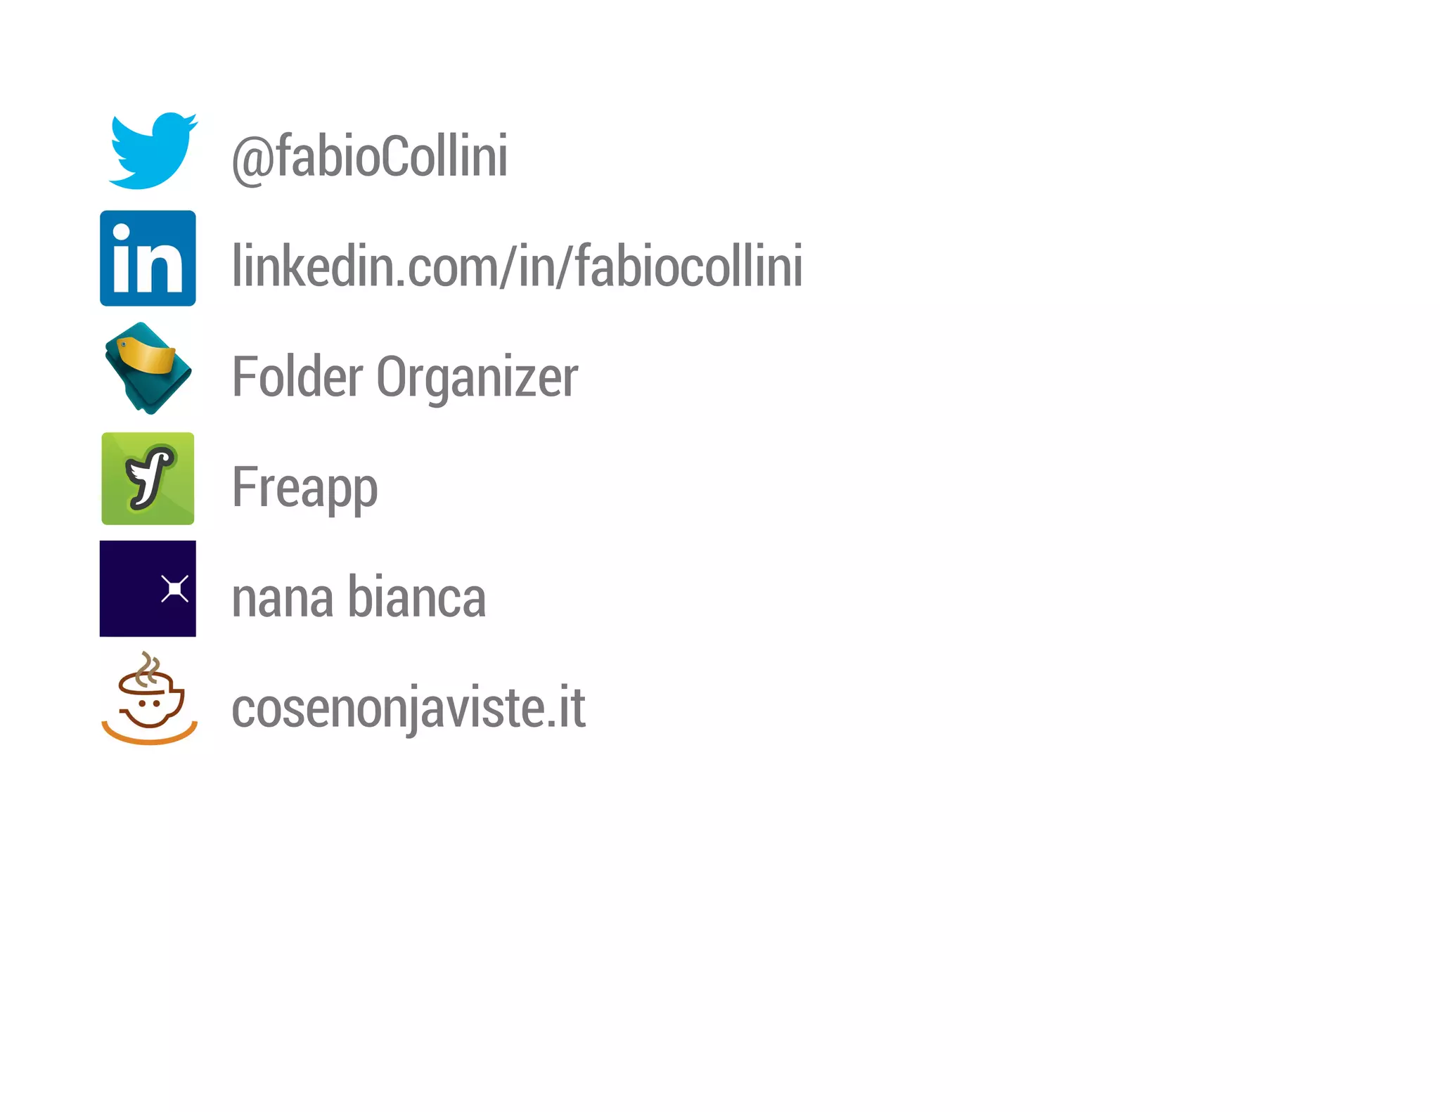
Task: Open the @fabioCollini Twitter handle
Action: point(369,156)
